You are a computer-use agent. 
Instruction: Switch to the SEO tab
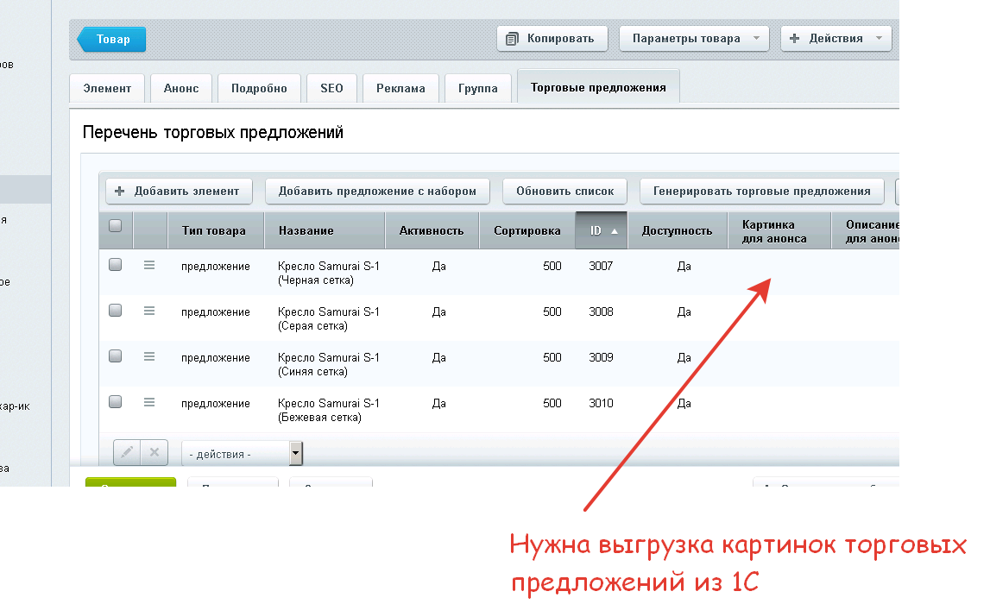[x=331, y=88]
